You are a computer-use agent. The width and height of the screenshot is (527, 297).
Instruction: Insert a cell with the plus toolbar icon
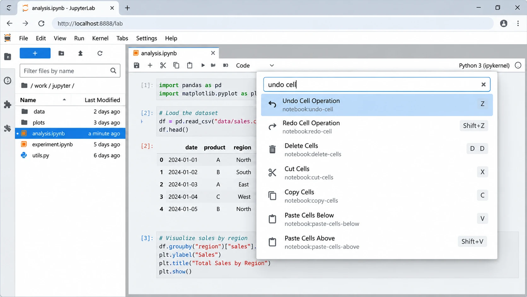[150, 65]
